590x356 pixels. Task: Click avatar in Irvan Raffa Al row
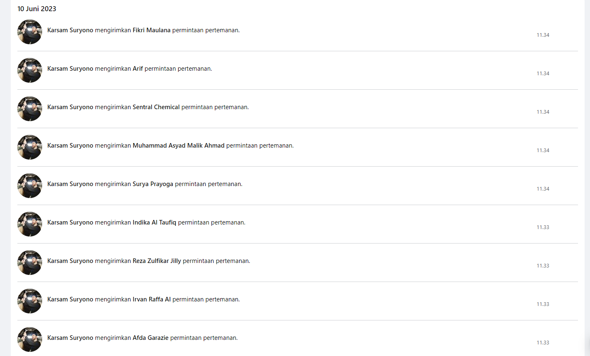[x=30, y=301]
